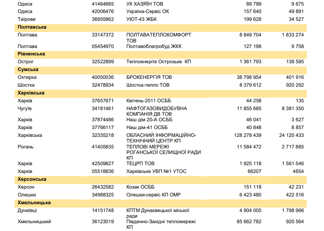Select the Херсонська region heading
Image resolution: width=324 pixels, height=231 pixels.
(x=32, y=179)
